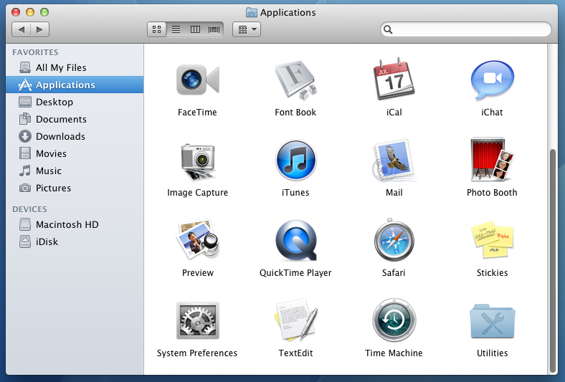Select the Font Book application icon
The width and height of the screenshot is (565, 382).
[x=295, y=80]
